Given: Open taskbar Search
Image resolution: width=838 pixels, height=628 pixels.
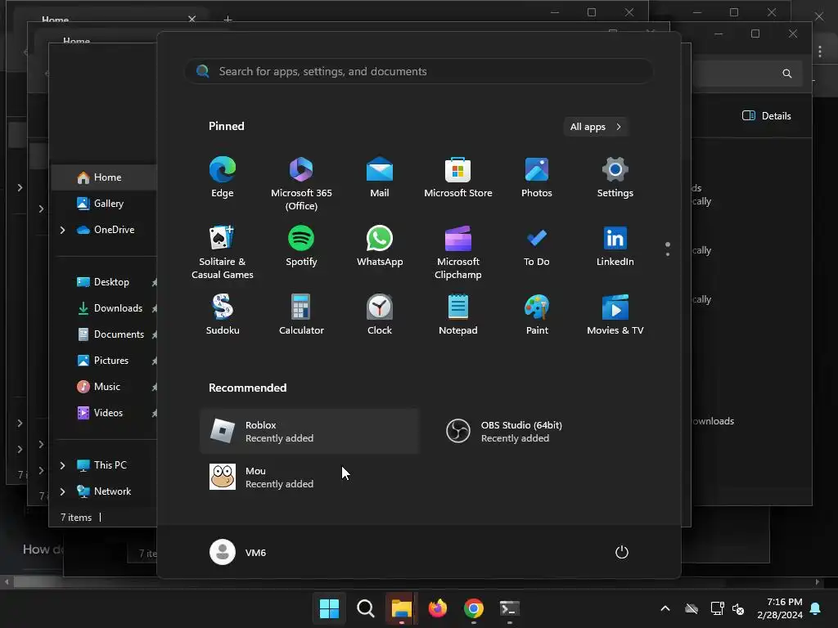Looking at the screenshot, I should (366, 608).
